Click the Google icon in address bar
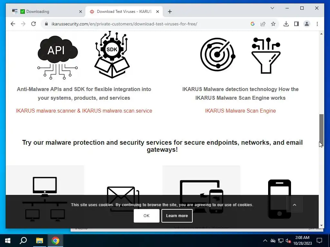 [253, 24]
